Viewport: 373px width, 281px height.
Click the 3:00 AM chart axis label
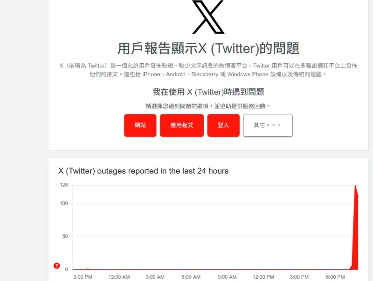155,276
